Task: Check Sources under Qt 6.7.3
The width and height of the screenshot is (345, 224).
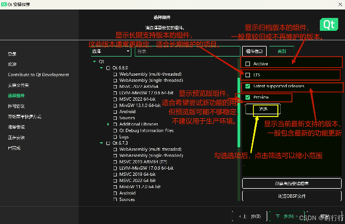Action: coord(115,199)
